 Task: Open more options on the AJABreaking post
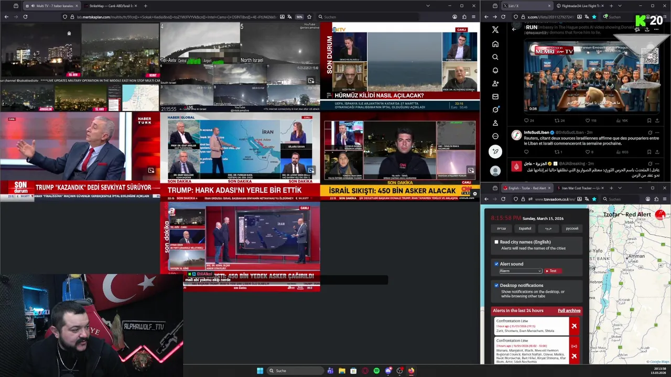(657, 163)
